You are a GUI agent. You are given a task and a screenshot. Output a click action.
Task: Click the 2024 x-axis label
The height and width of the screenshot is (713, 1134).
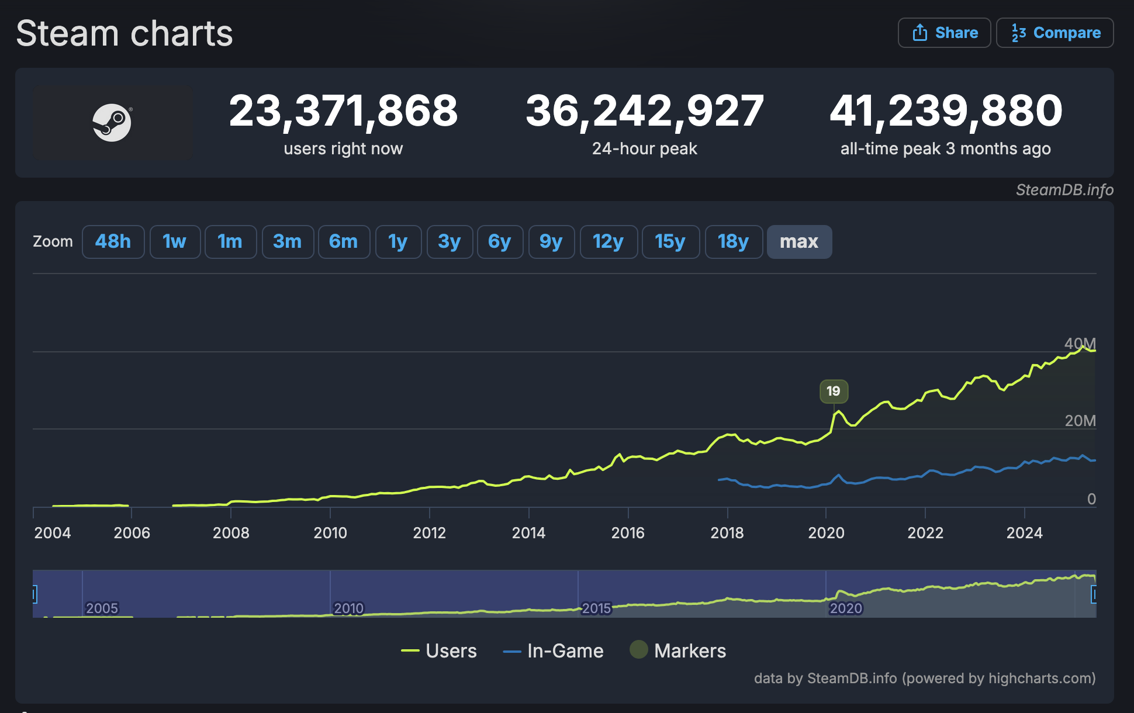pos(1024,532)
